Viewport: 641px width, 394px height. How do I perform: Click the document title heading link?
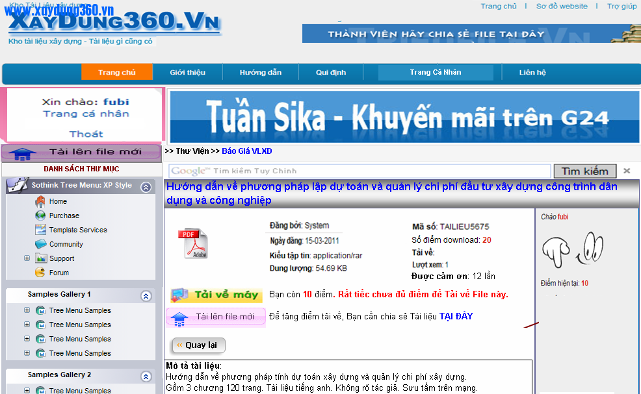(x=391, y=193)
